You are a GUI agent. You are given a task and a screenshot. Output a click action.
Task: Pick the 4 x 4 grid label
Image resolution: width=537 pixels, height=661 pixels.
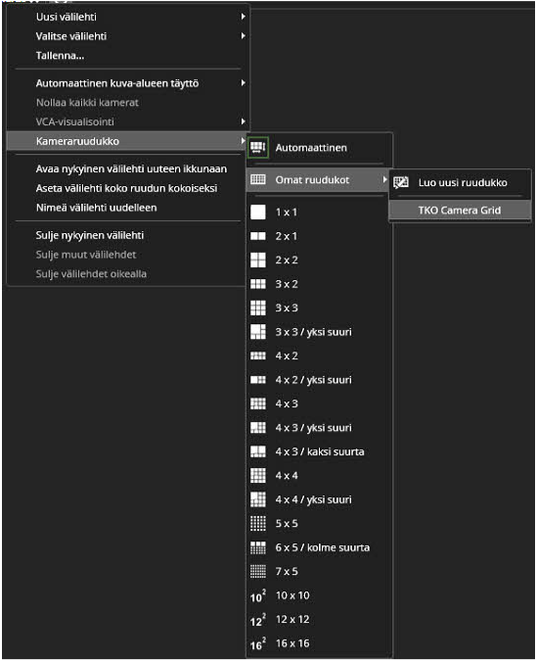[x=287, y=476]
